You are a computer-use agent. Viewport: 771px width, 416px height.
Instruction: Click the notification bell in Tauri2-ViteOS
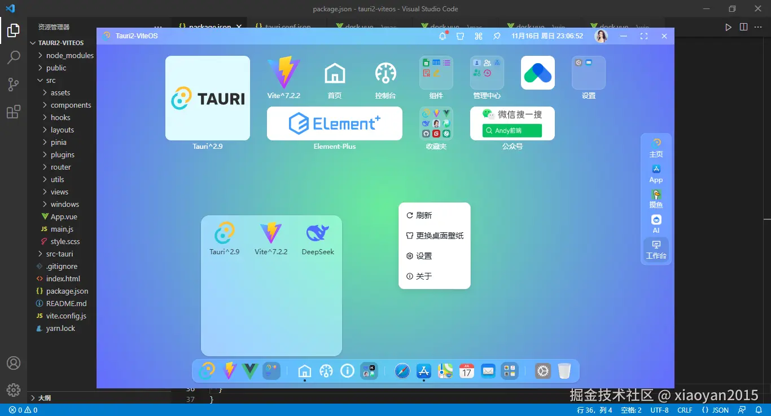pyautogui.click(x=443, y=36)
